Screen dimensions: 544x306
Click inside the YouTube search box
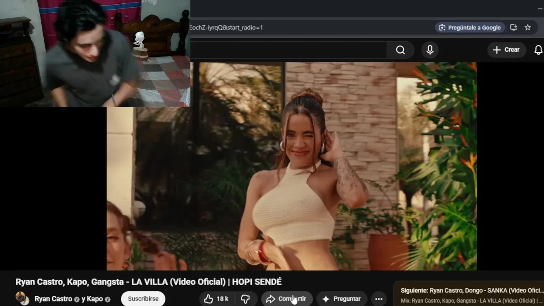[289, 50]
